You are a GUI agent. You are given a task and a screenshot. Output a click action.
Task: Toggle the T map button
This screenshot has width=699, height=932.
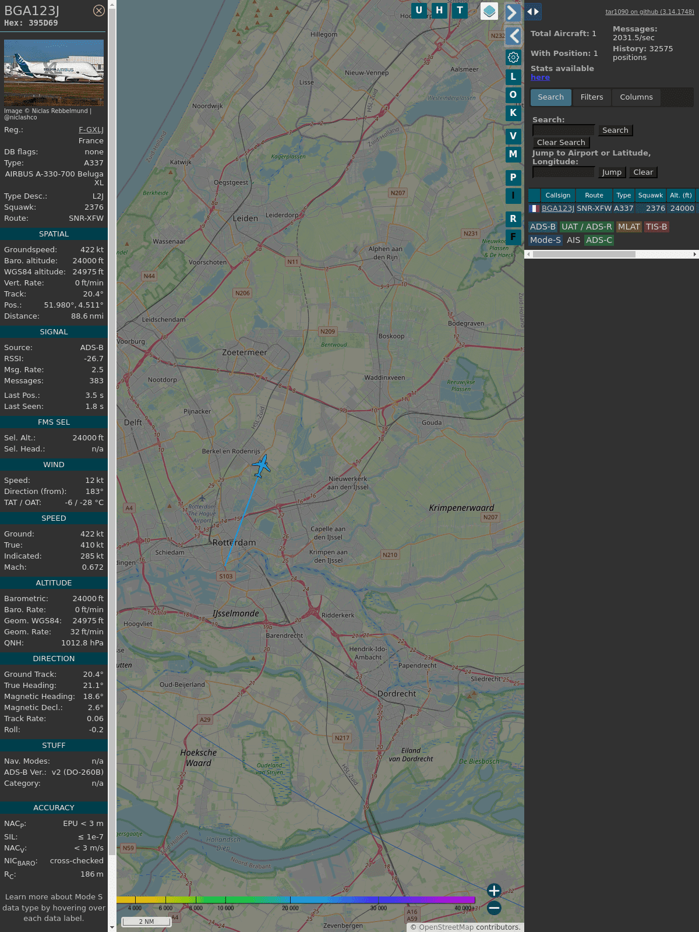[460, 10]
